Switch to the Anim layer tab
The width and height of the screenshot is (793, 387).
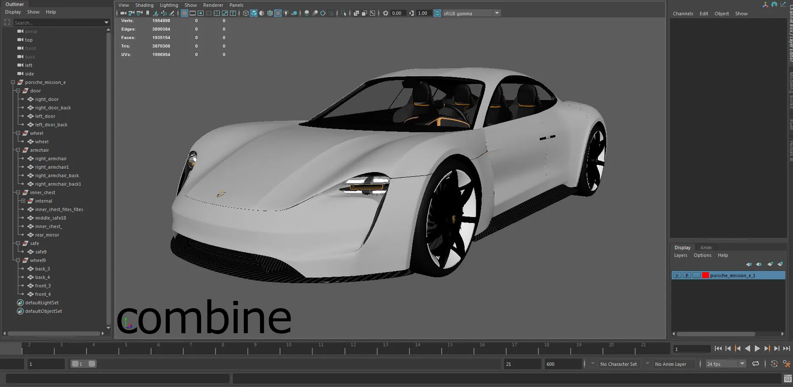(x=706, y=248)
